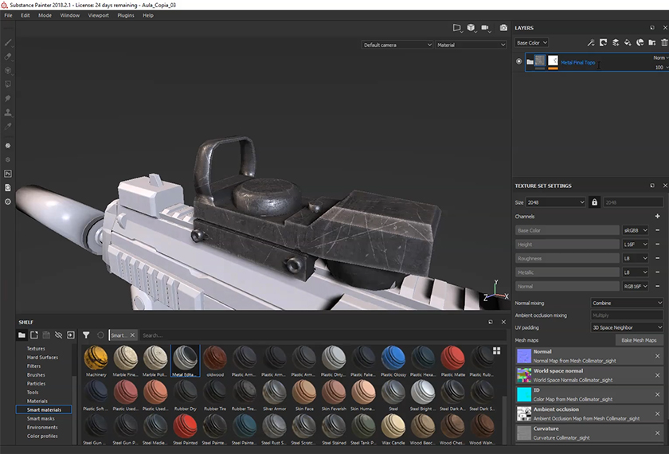Open the Default camera dropdown

[x=397, y=45]
